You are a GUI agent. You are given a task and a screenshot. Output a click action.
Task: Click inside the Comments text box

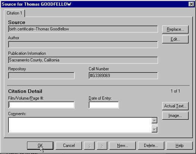pyautogui.click(x=80, y=125)
